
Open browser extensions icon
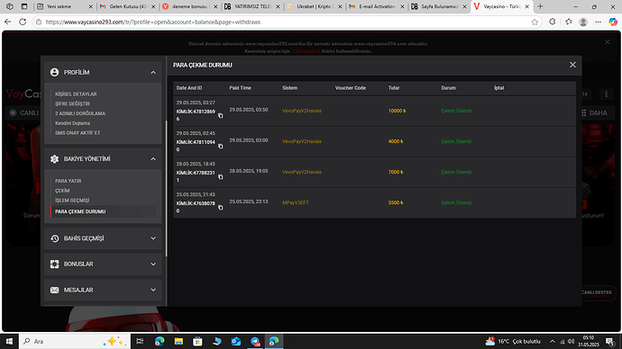[553, 22]
